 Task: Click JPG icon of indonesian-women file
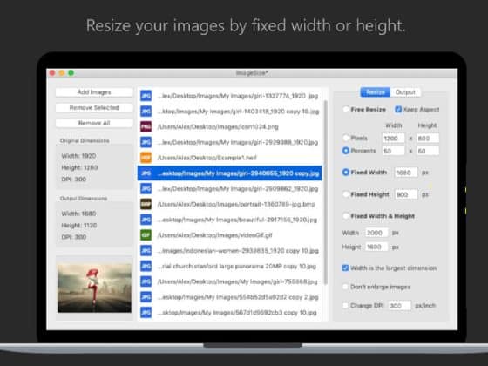(146, 251)
